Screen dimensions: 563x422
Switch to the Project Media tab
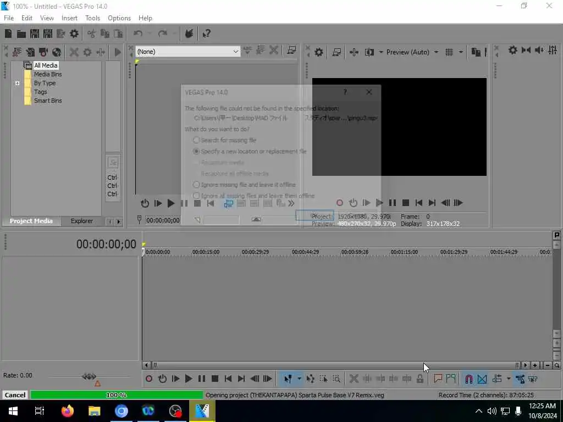click(31, 221)
